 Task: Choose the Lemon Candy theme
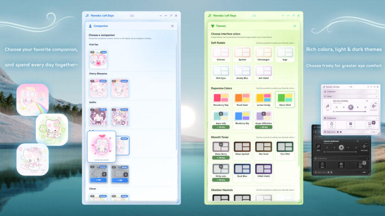(x=264, y=100)
